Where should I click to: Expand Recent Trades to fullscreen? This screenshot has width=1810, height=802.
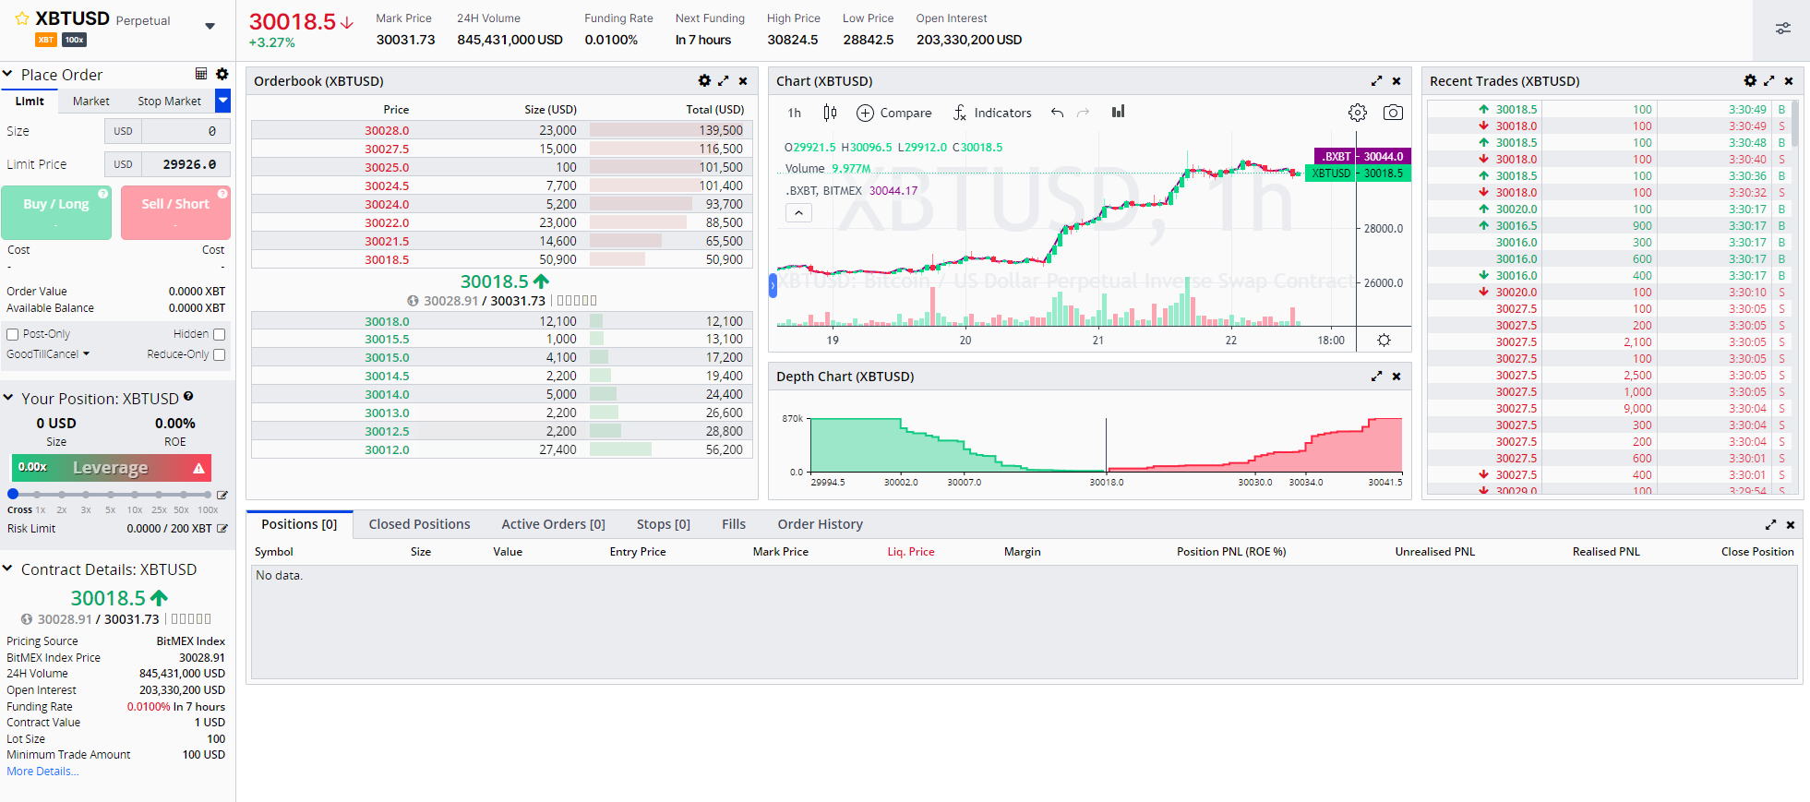(x=1769, y=81)
